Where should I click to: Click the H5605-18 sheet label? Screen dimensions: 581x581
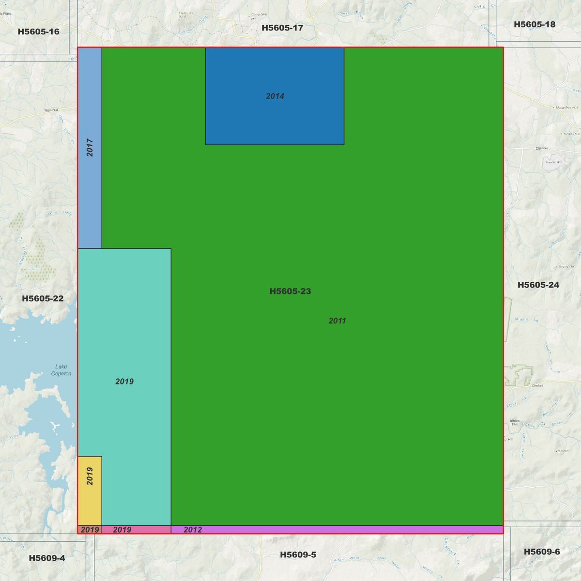(535, 24)
